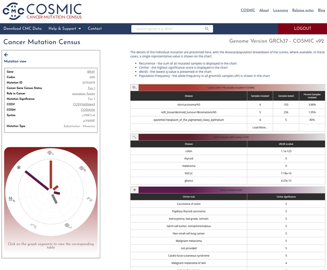Click the recurrence icon at top of chart
The height and width of the screenshot is (270, 327).
[x=51, y=153]
